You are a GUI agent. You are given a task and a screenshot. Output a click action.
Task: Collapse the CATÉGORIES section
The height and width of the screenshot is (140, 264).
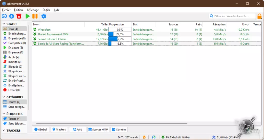pyautogui.click(x=4, y=97)
